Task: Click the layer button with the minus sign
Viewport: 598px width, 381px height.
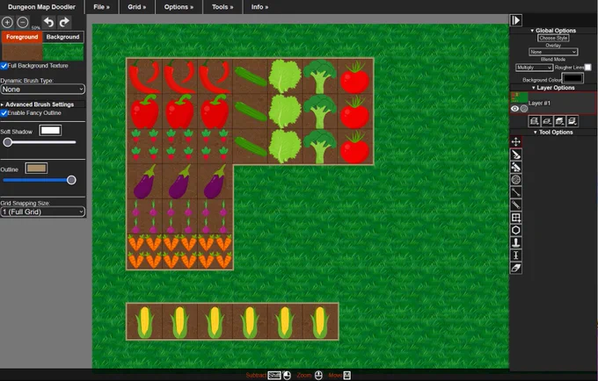Action: [547, 121]
